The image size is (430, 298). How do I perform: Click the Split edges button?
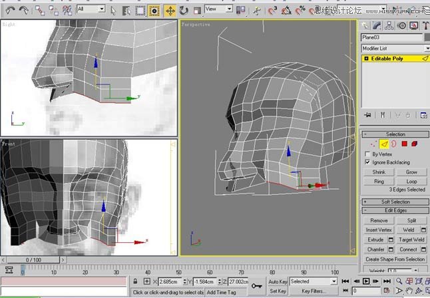[x=411, y=220]
